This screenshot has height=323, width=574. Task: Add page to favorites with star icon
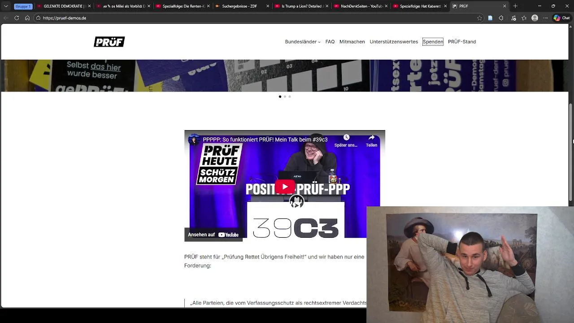click(x=479, y=18)
